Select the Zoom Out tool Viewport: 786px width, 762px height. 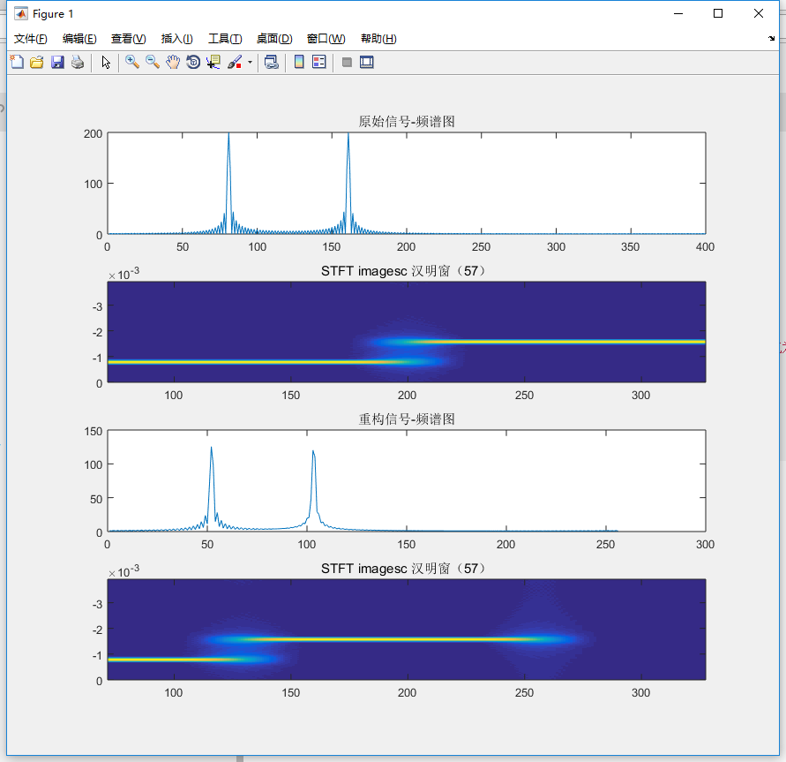[x=152, y=62]
